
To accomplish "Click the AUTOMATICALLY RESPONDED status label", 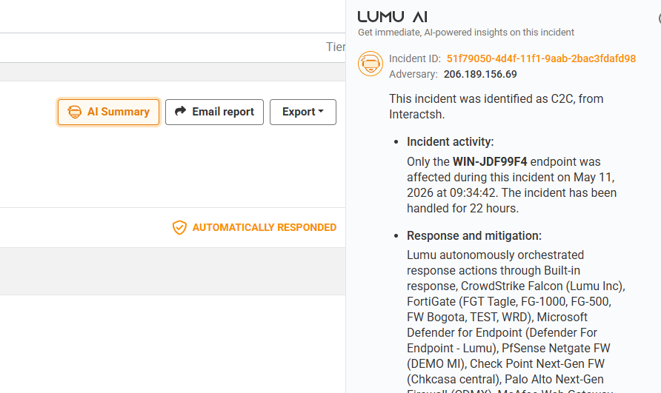I will click(265, 227).
